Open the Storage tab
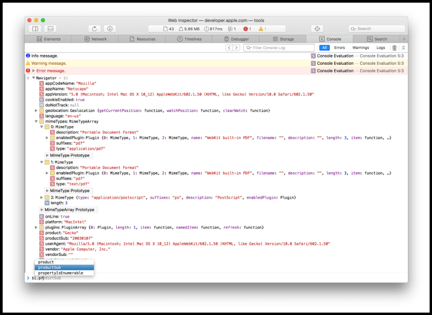Screen dimensions: 432x315 click(283, 39)
